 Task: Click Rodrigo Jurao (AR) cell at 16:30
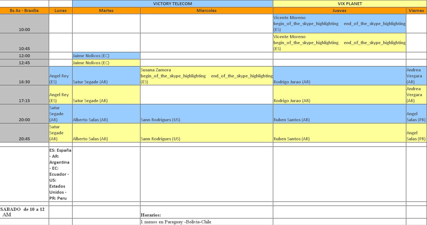click(x=339, y=76)
